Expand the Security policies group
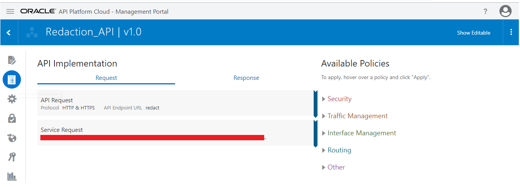Screen dimensions: 520x187 [x=337, y=99]
